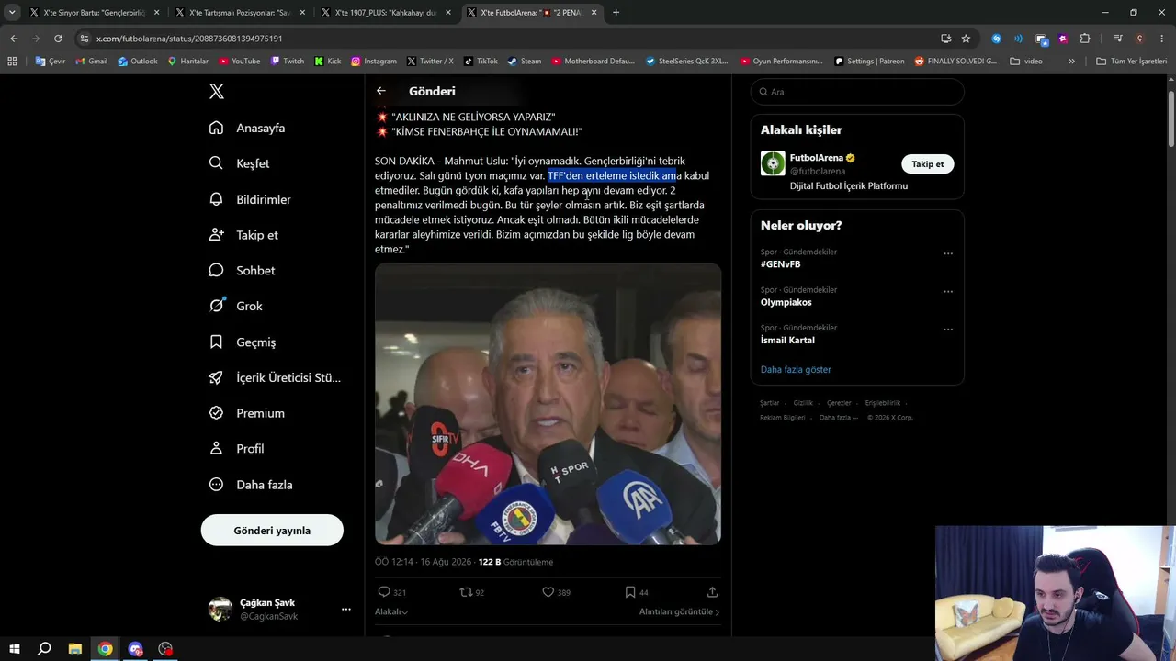Open the TikTok bookmark
The image size is (1176, 661).
coord(481,62)
